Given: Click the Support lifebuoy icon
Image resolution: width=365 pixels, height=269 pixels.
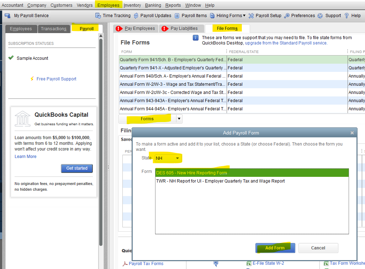Looking at the screenshot, I should point(320,16).
